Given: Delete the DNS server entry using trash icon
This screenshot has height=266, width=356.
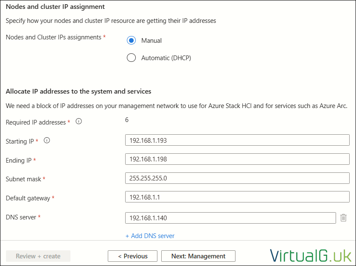Looking at the screenshot, I should click(343, 218).
